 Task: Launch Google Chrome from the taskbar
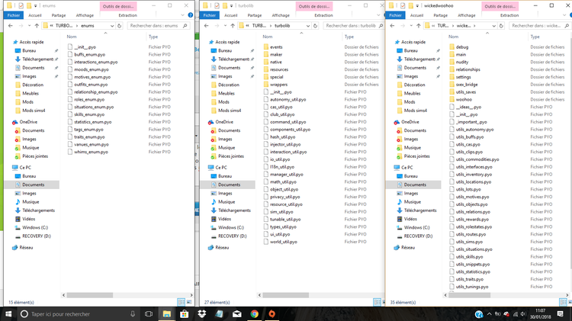tap(254, 313)
